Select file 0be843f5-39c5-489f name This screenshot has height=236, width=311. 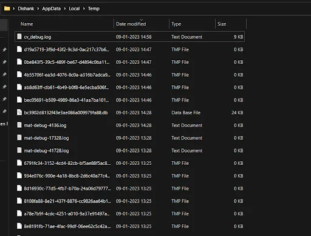pyautogui.click(x=67, y=62)
